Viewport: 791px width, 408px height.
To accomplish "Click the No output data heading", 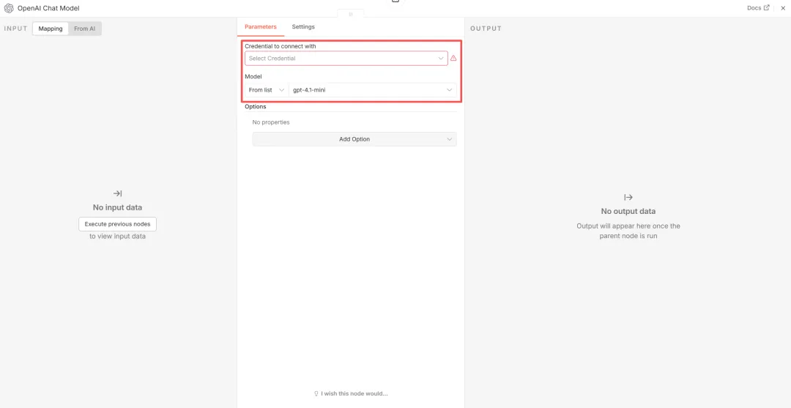I will coord(628,211).
